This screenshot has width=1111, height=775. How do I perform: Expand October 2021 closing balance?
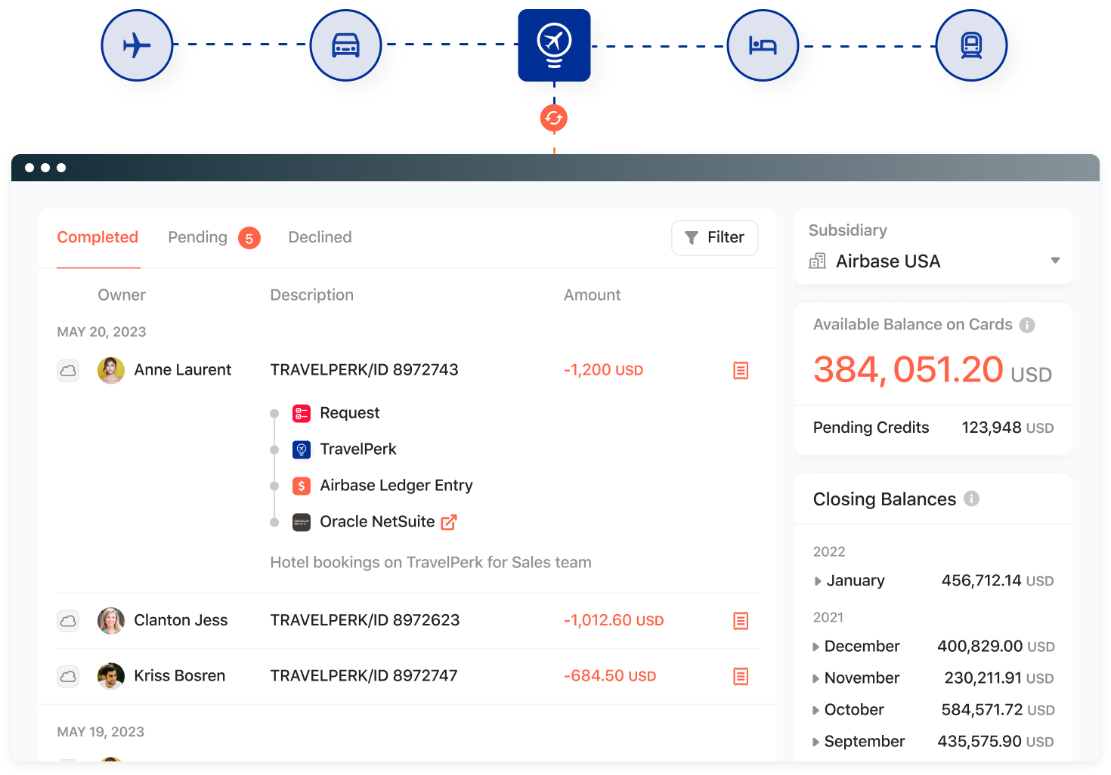coord(815,710)
